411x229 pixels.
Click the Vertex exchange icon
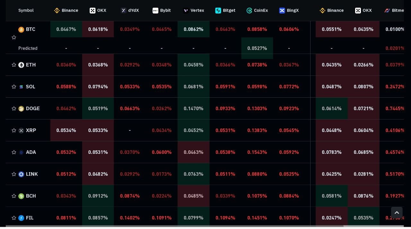pyautogui.click(x=185, y=10)
